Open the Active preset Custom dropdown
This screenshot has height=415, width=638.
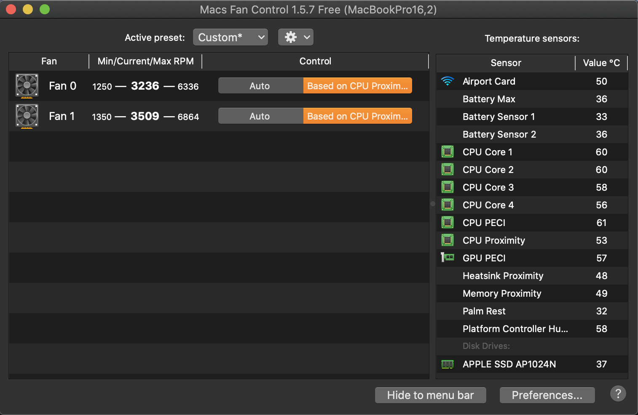[x=231, y=37]
